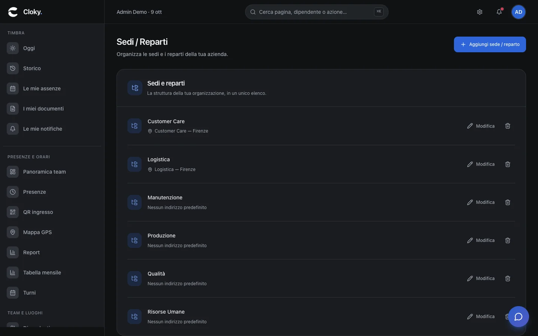
Task: Click the Produzione row tree icon
Action: point(134,240)
